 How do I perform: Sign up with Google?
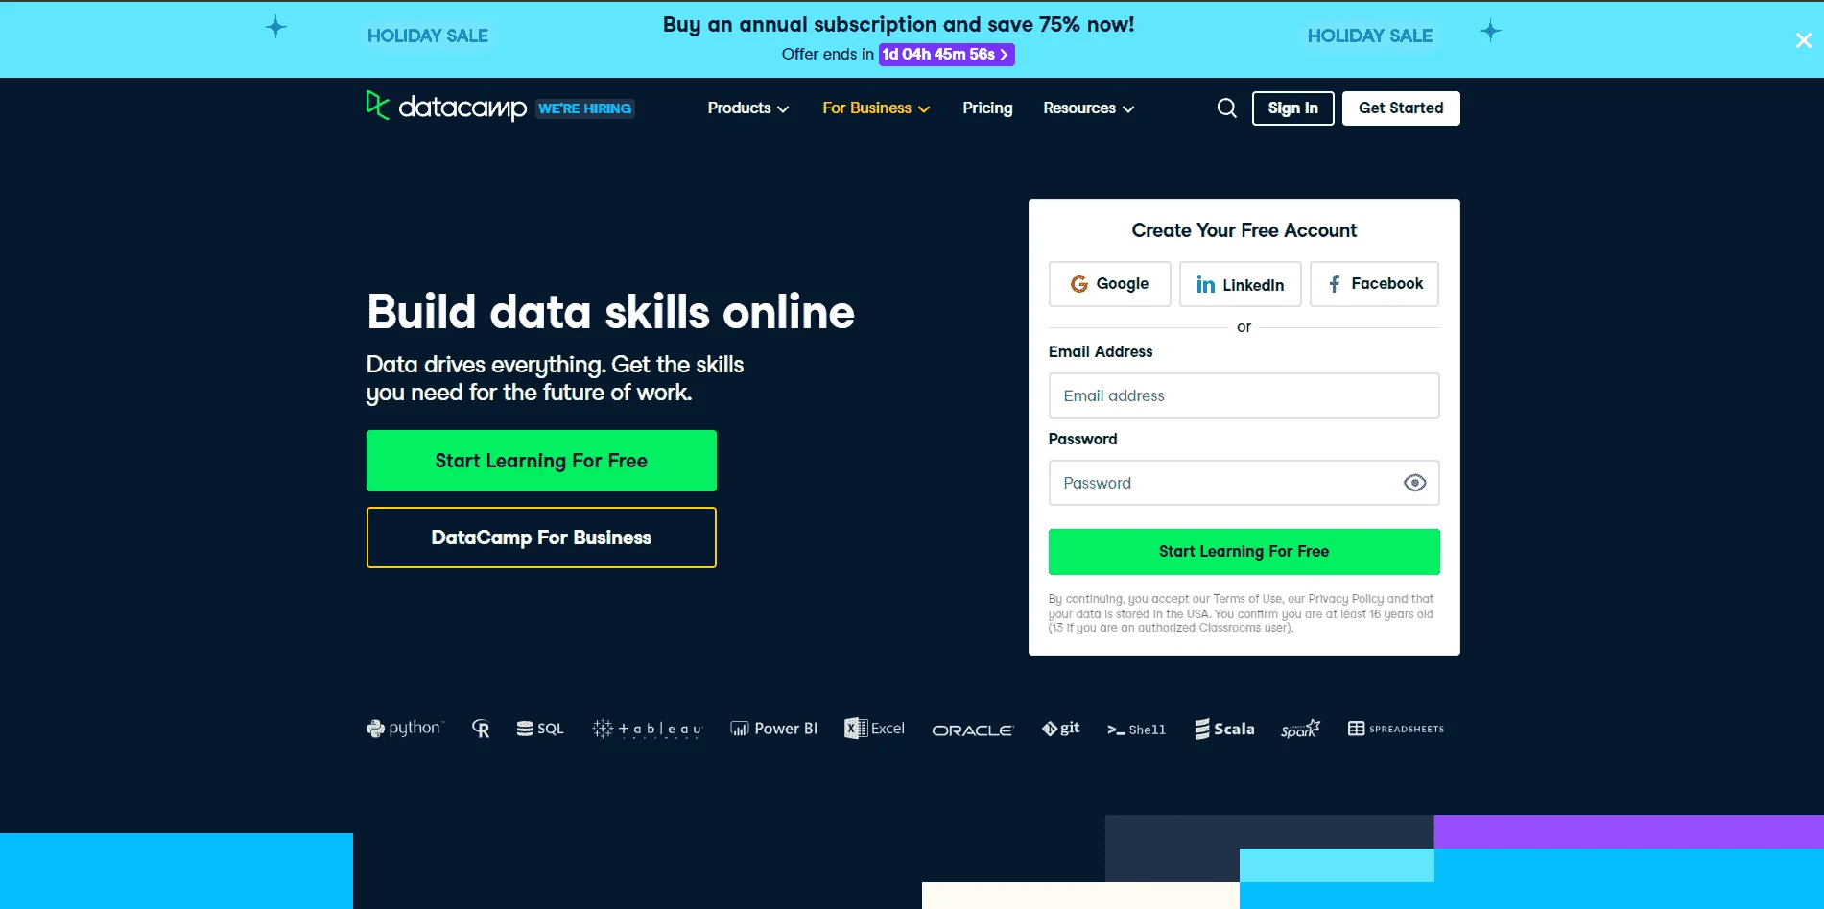pos(1109,284)
